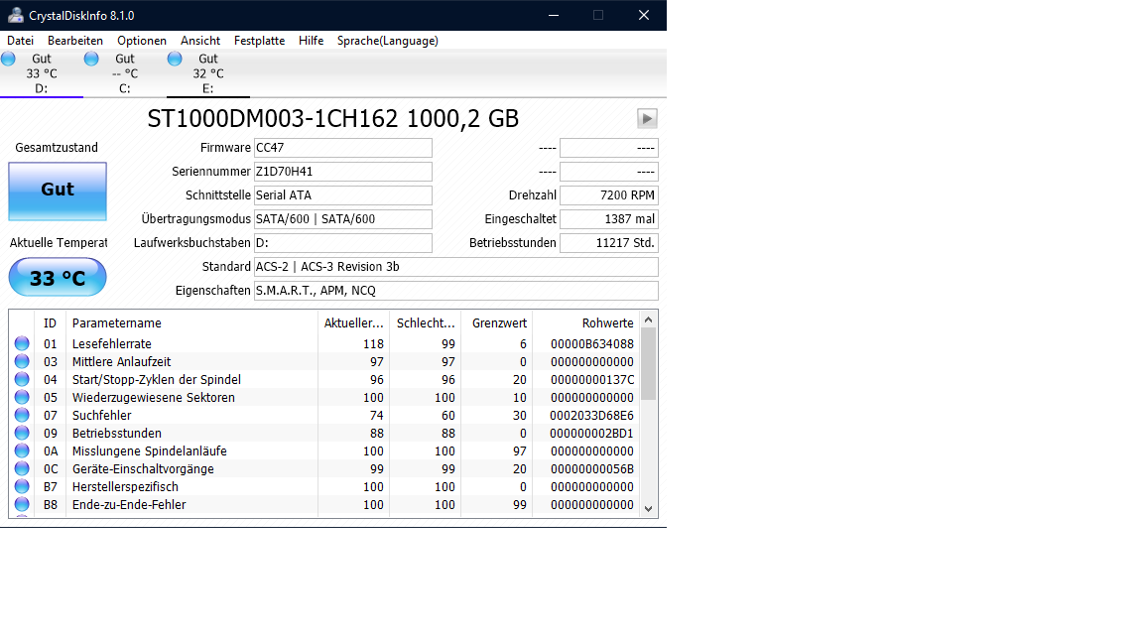Click the Parametername column header

(x=191, y=322)
